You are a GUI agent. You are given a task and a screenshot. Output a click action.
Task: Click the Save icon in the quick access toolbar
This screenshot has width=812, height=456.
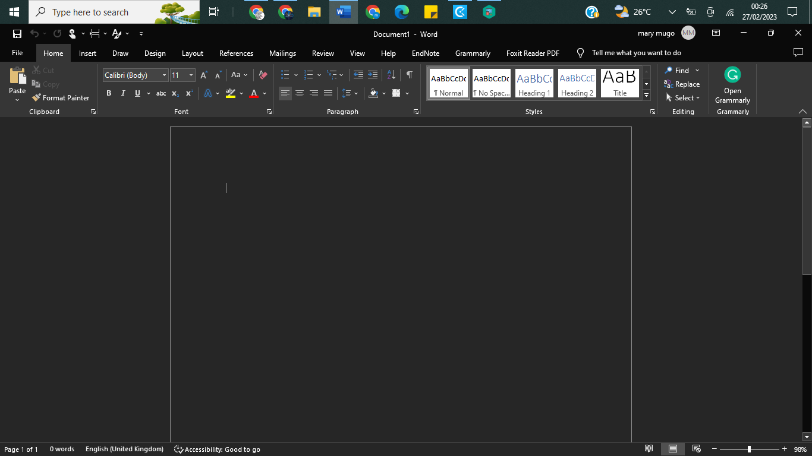point(17,34)
